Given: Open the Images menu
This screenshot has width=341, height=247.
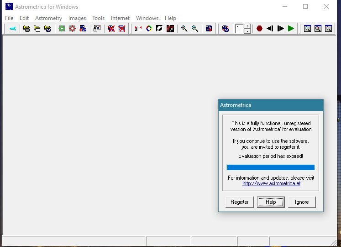Looking at the screenshot, I should 77,18.
